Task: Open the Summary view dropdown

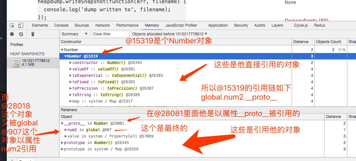Action: click(75, 34)
